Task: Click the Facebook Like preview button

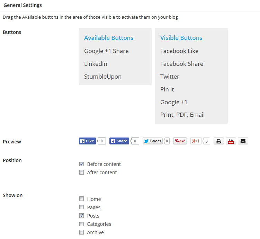Action: coord(87,141)
